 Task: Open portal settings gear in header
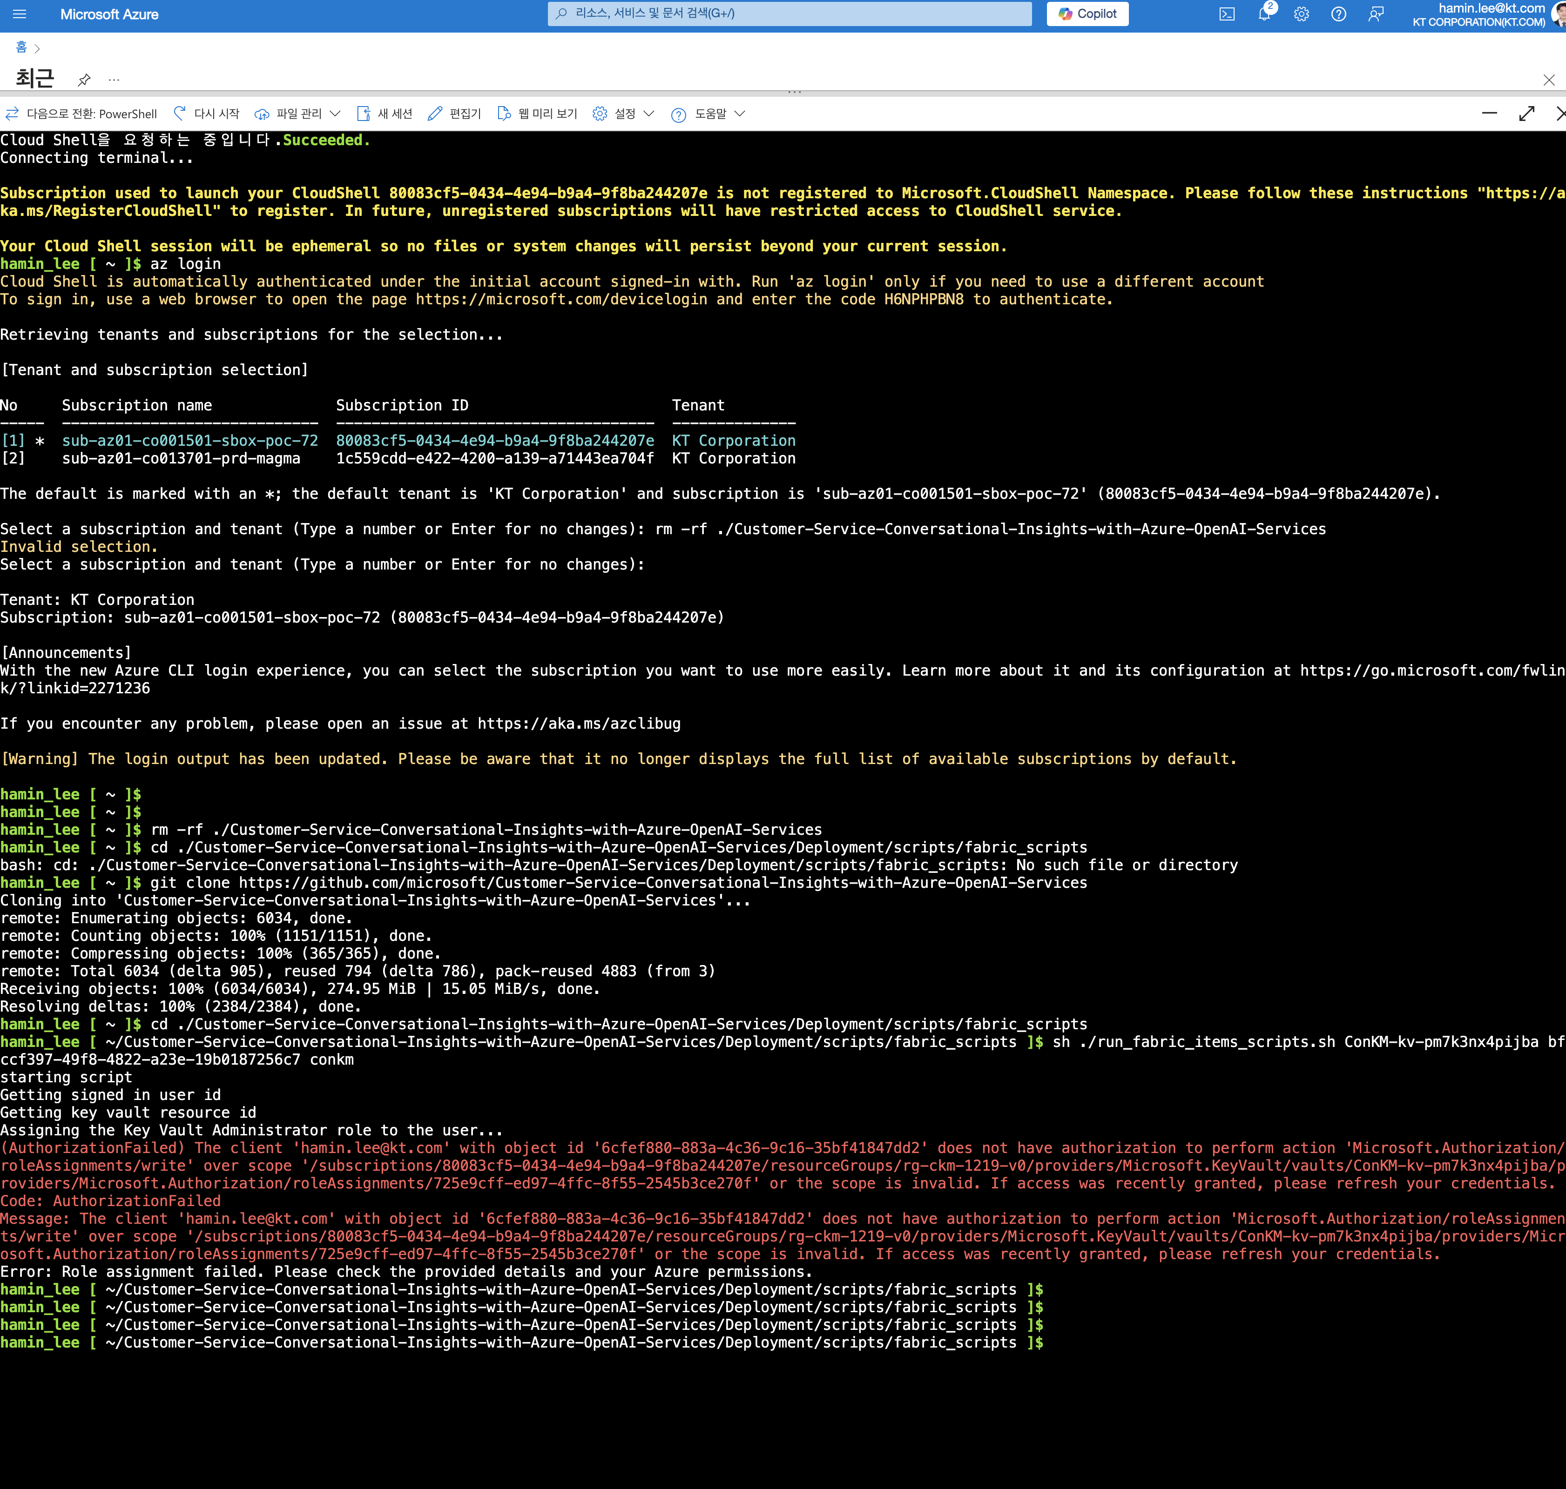tap(1301, 14)
